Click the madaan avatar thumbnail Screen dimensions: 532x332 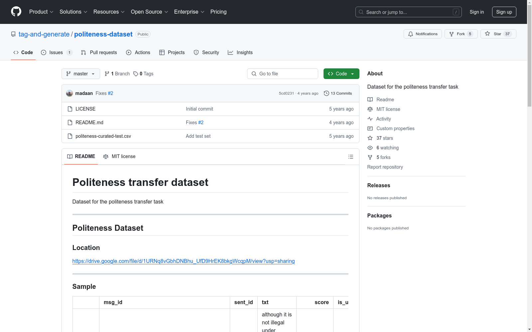click(x=69, y=93)
